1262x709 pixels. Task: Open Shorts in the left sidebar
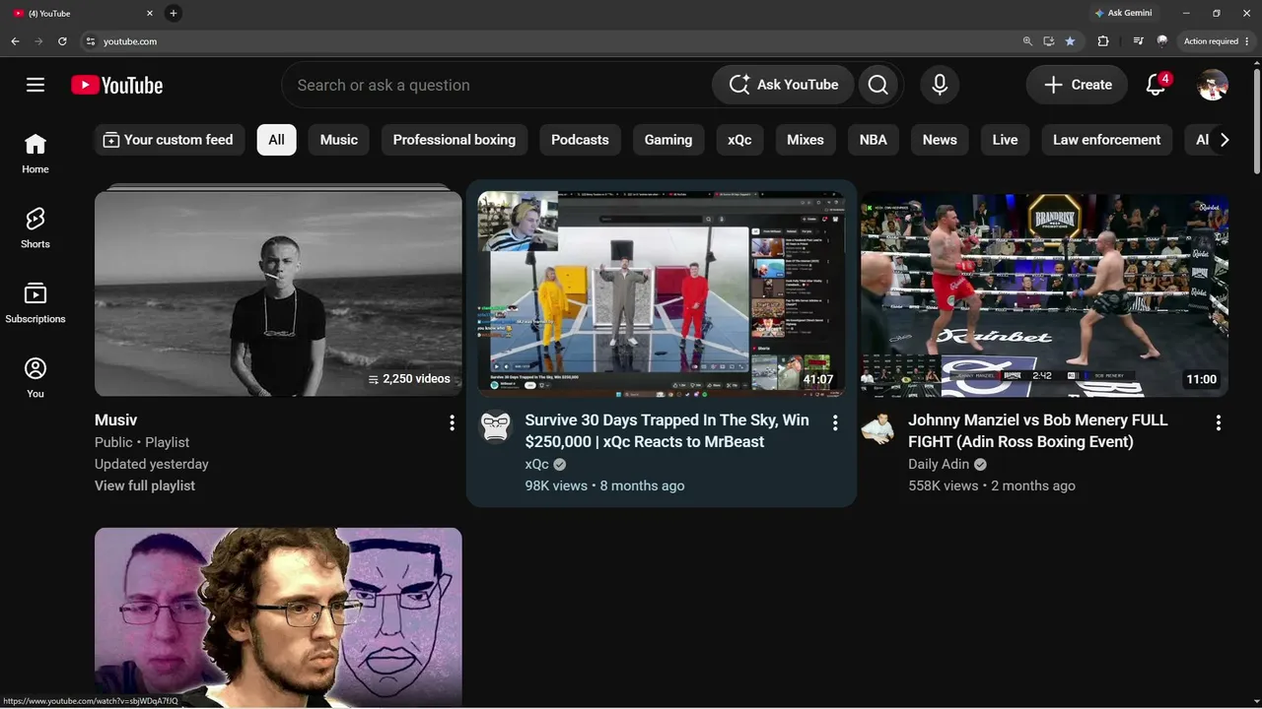[35, 228]
